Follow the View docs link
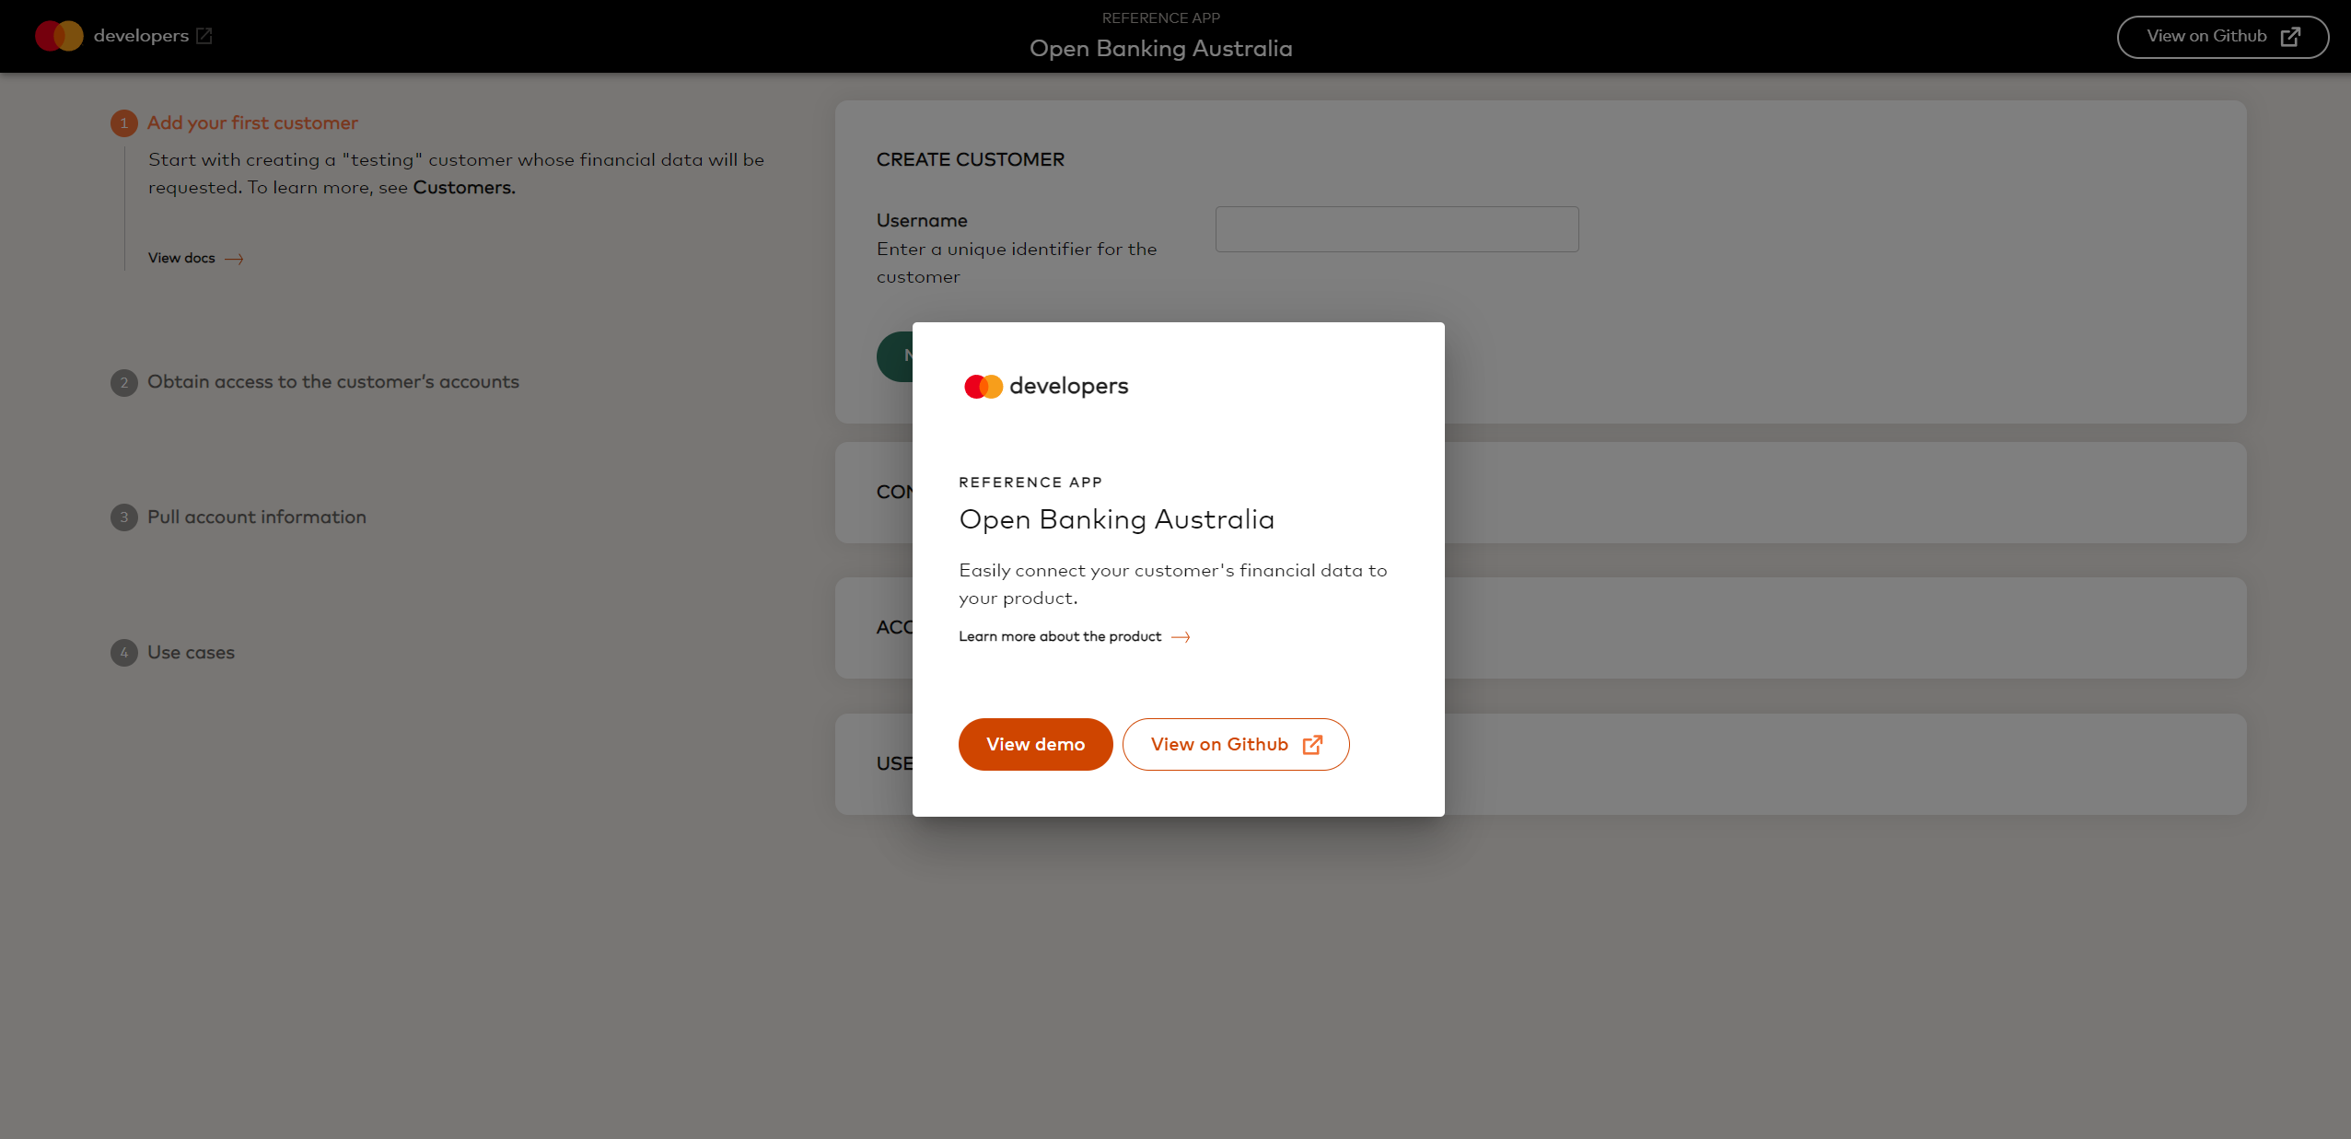2351x1139 pixels. pyautogui.click(x=181, y=258)
